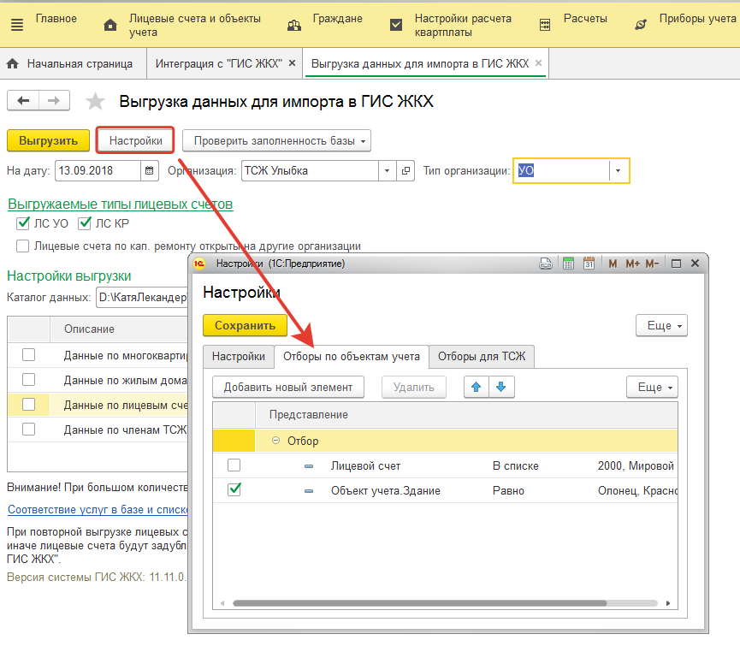The height and width of the screenshot is (646, 740).
Task: Toggle the ЛС КР checkbox
Action: 85,223
